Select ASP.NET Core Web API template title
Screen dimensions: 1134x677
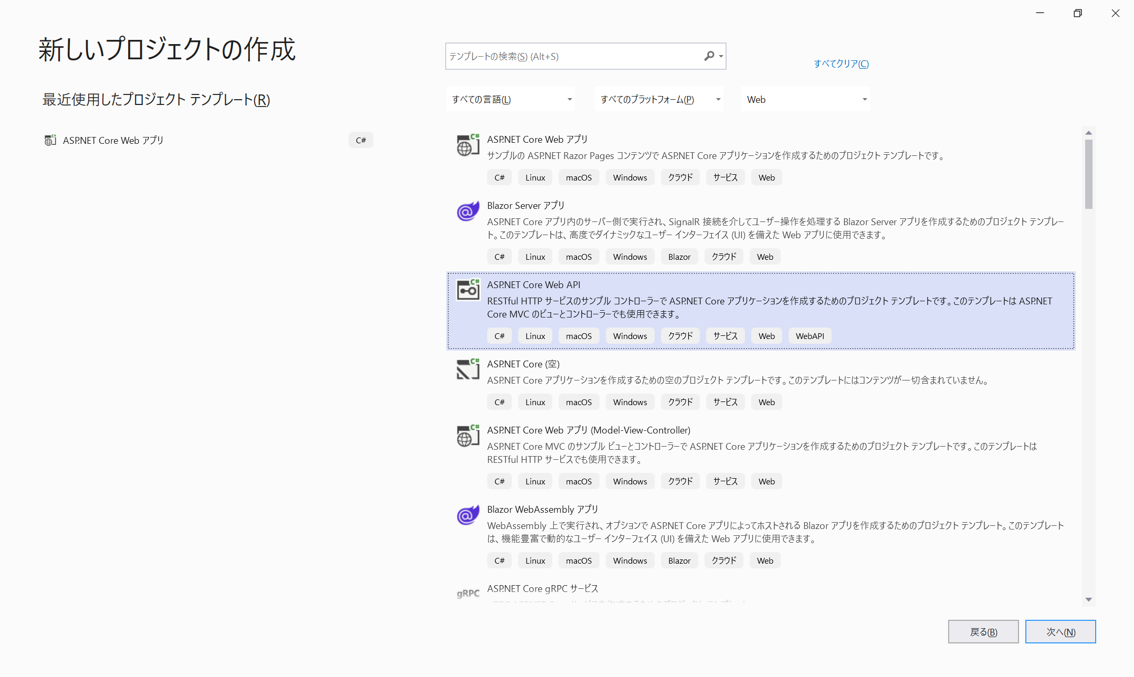pyautogui.click(x=533, y=284)
